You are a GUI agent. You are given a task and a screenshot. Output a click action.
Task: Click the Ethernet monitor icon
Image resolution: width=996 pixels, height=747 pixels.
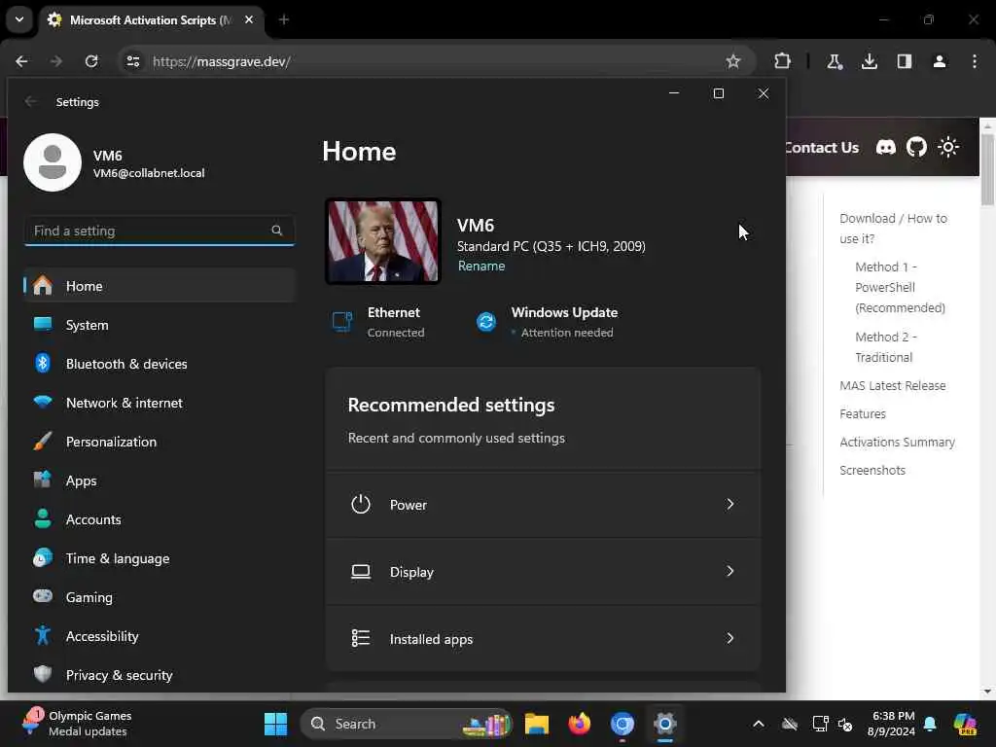coord(343,321)
